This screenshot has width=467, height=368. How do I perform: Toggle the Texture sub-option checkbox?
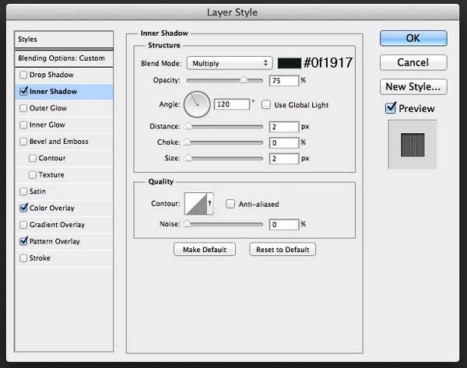point(33,175)
